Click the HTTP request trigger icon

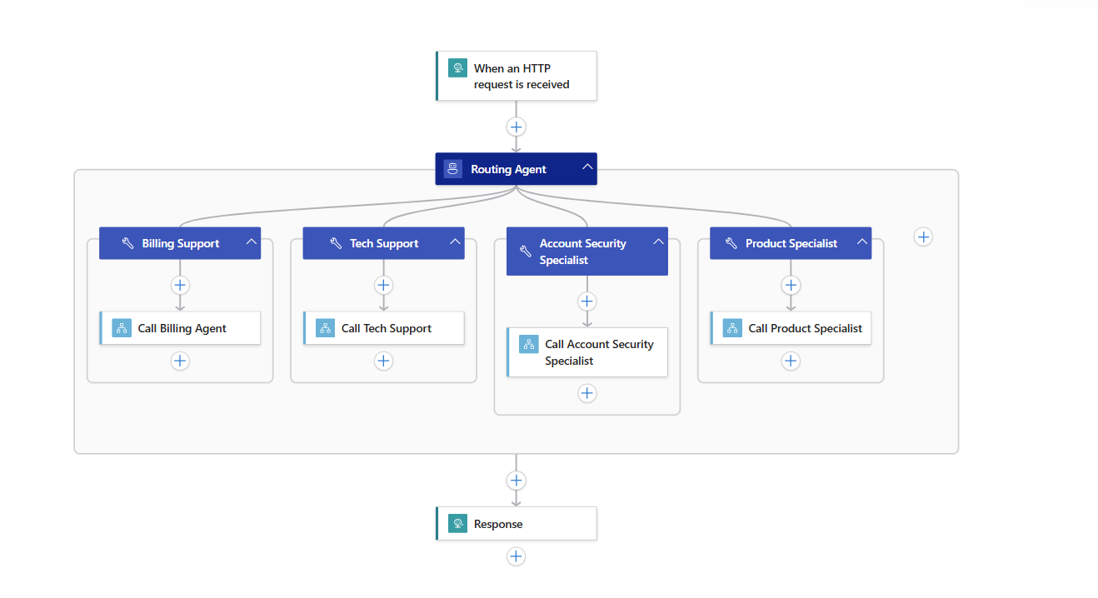tap(457, 67)
